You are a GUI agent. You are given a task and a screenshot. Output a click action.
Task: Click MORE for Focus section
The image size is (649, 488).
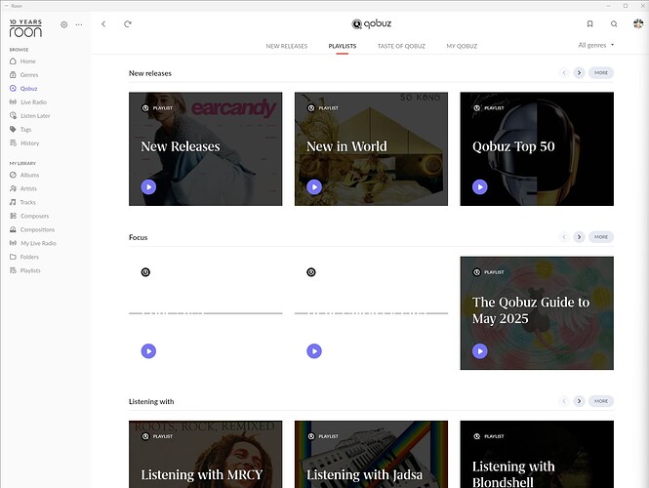pos(601,237)
